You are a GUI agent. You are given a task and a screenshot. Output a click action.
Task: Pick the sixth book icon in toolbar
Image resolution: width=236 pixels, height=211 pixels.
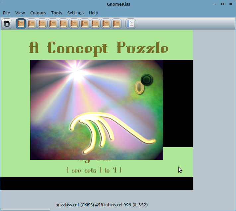pyautogui.click(x=74, y=24)
